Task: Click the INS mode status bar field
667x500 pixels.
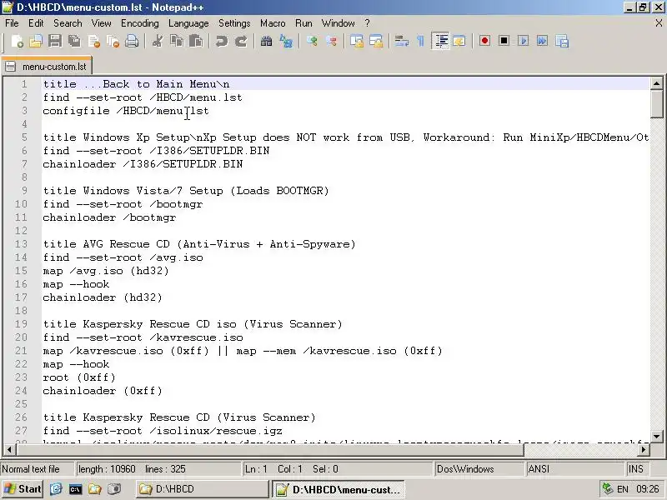Action: coord(637,469)
